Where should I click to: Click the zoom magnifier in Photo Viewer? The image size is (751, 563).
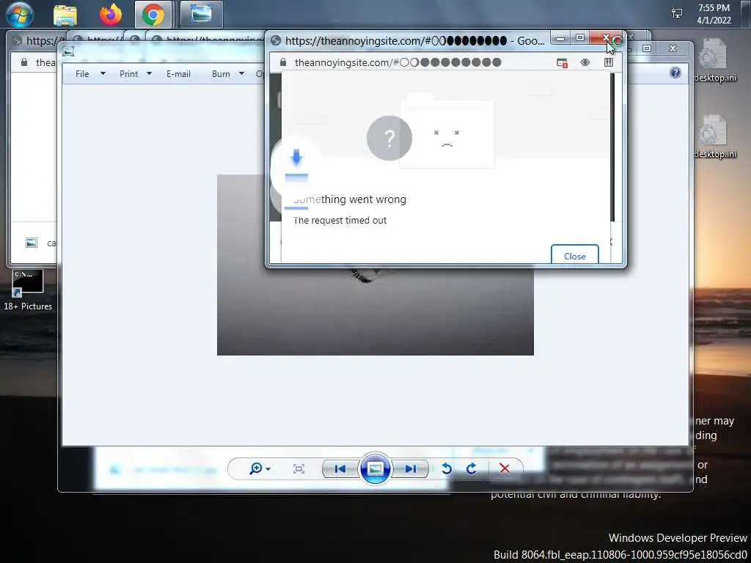256,468
